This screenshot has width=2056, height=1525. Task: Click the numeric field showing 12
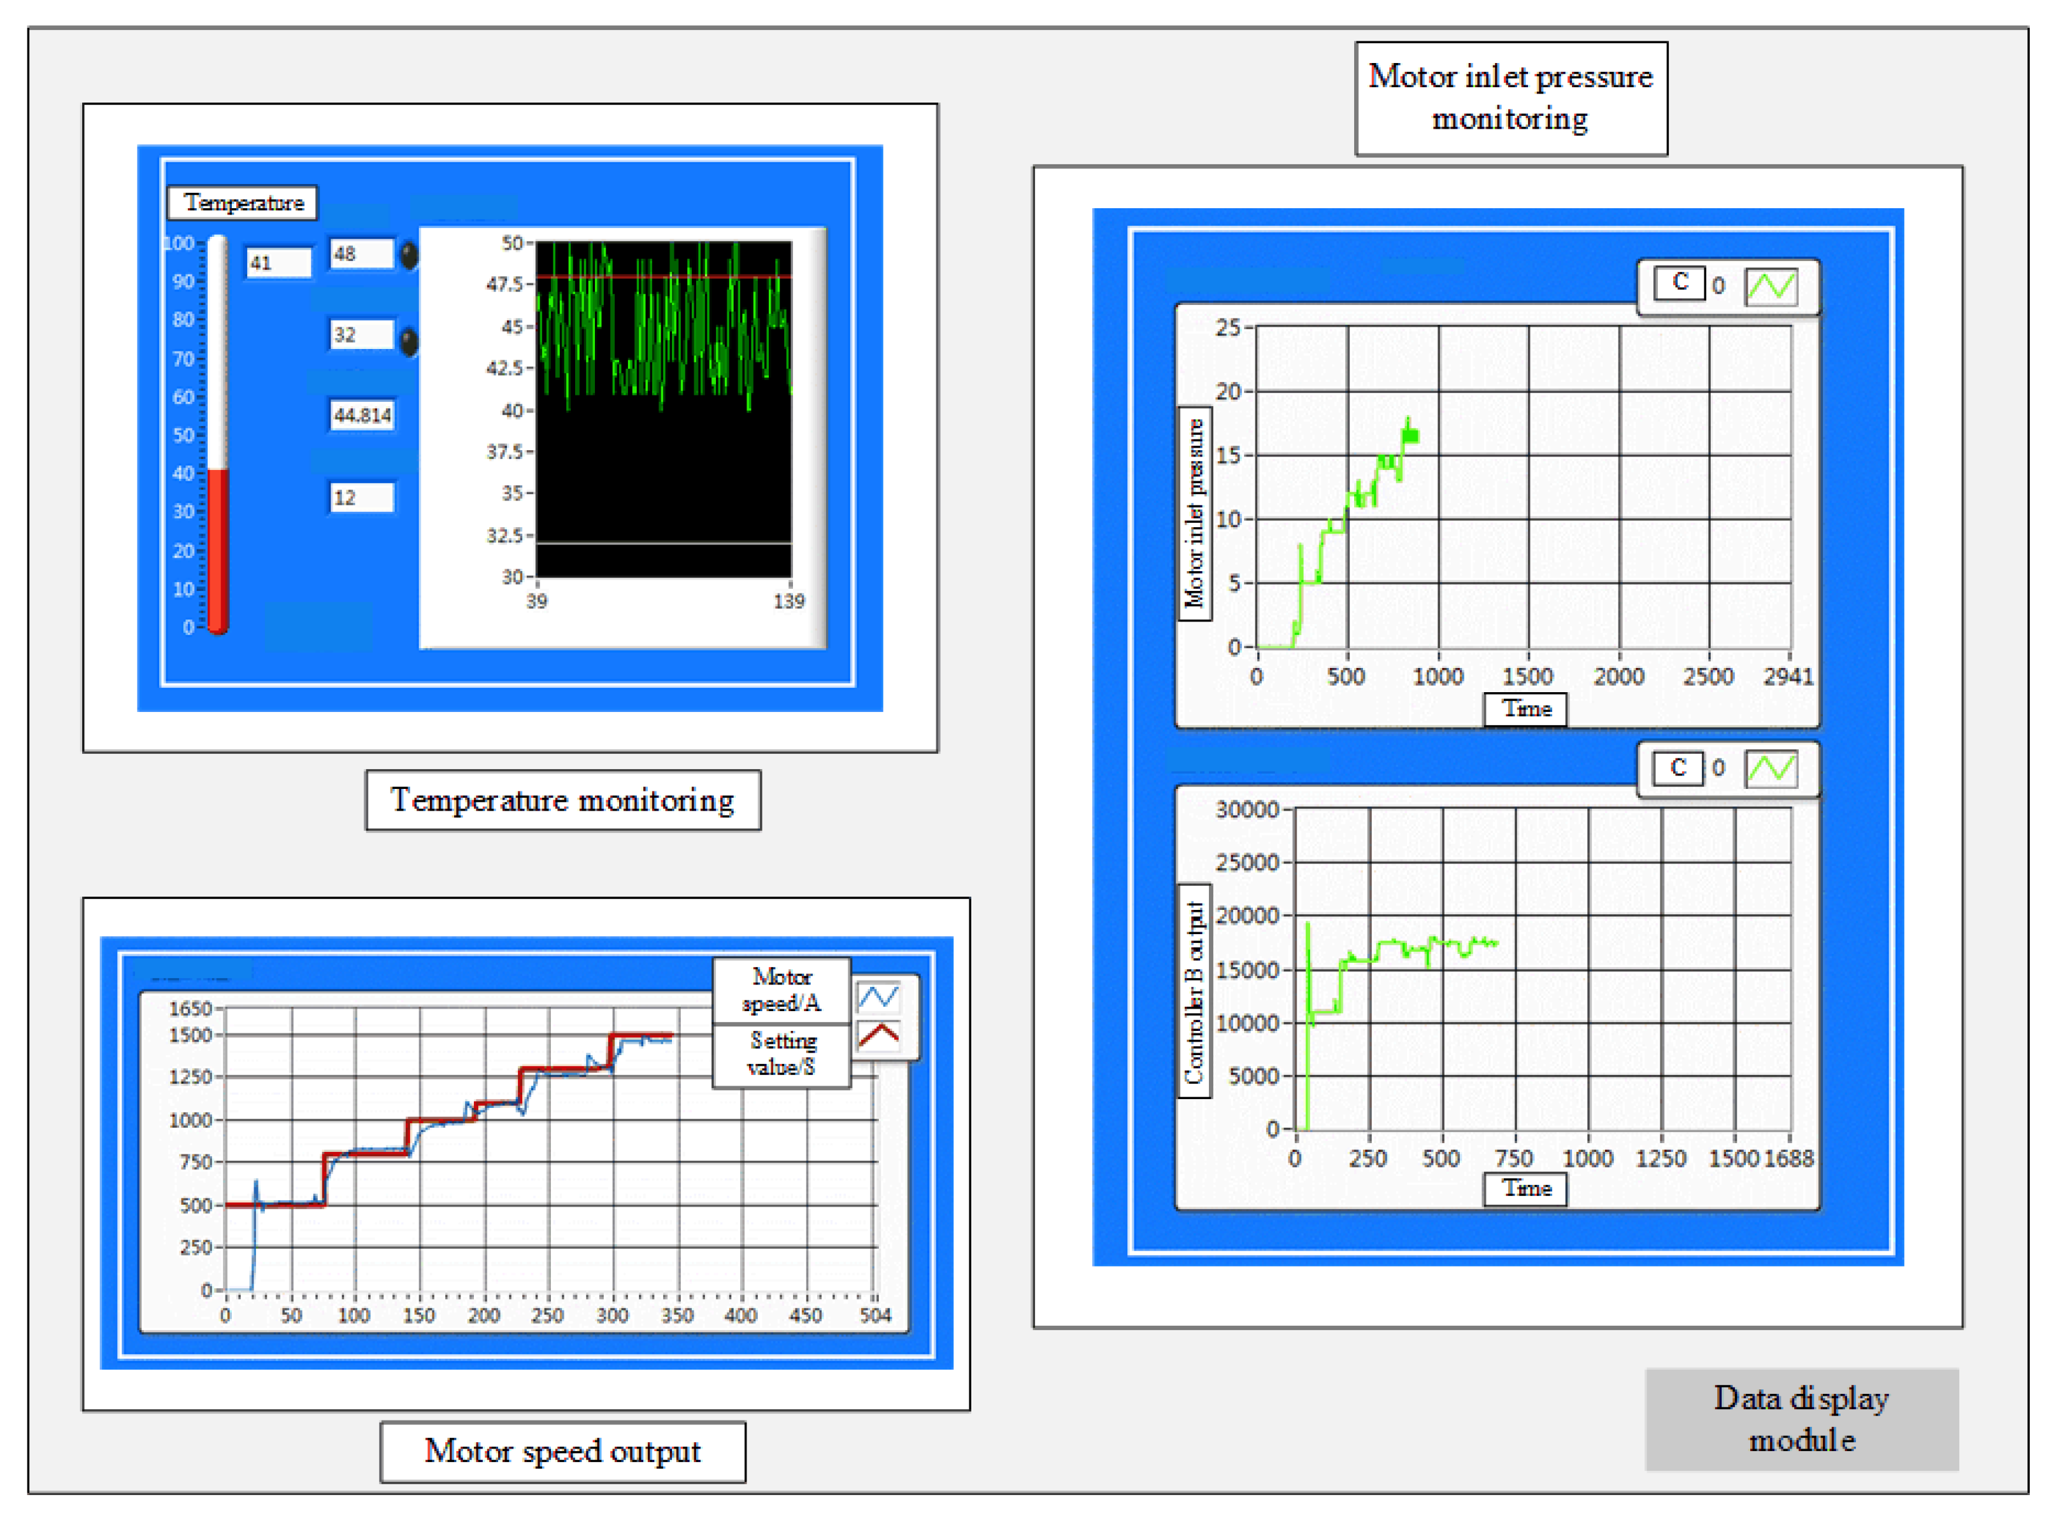(361, 497)
